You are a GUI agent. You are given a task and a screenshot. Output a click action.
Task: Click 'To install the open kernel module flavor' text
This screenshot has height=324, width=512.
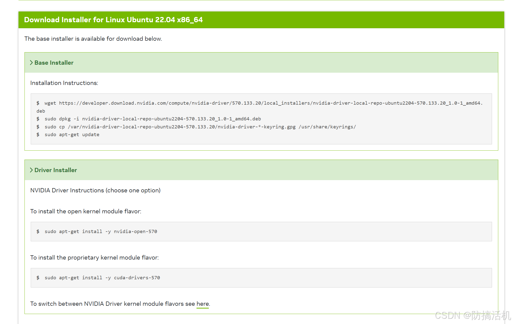86,211
